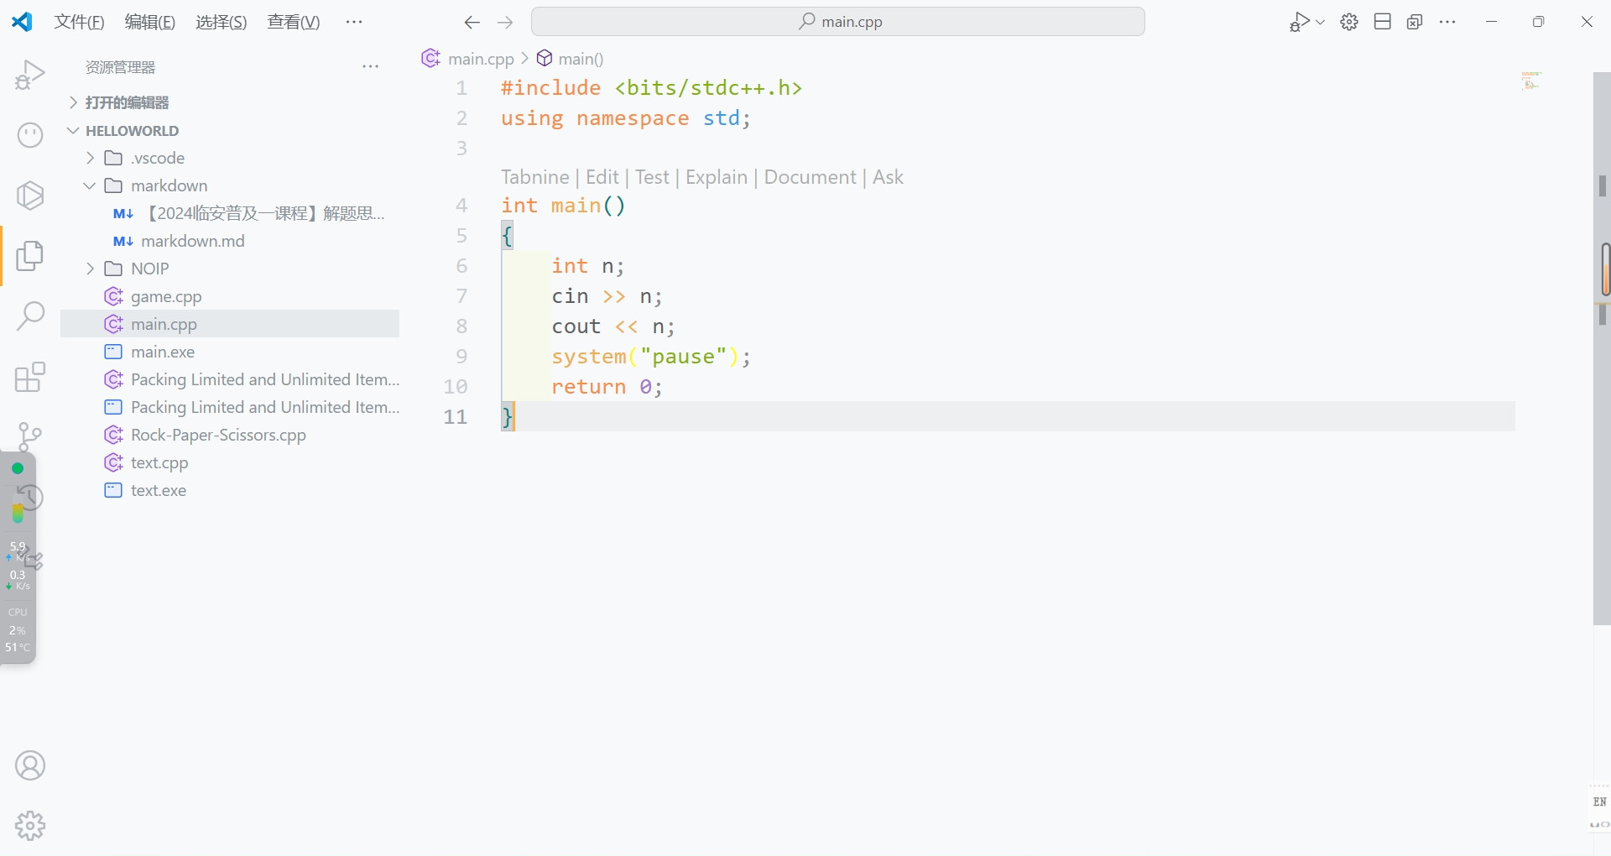Image resolution: width=1611 pixels, height=856 pixels.
Task: Open the Explorer files icon
Action: point(30,256)
